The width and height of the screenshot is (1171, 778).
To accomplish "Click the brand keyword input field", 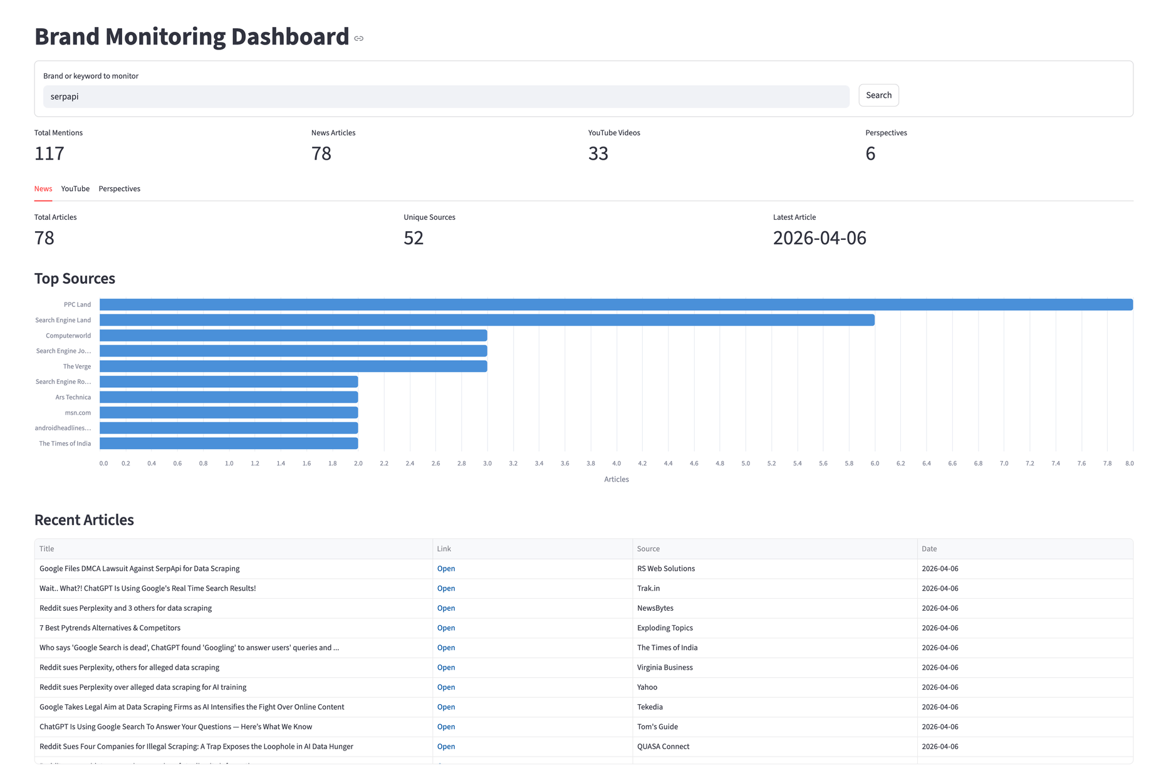I will click(x=446, y=96).
